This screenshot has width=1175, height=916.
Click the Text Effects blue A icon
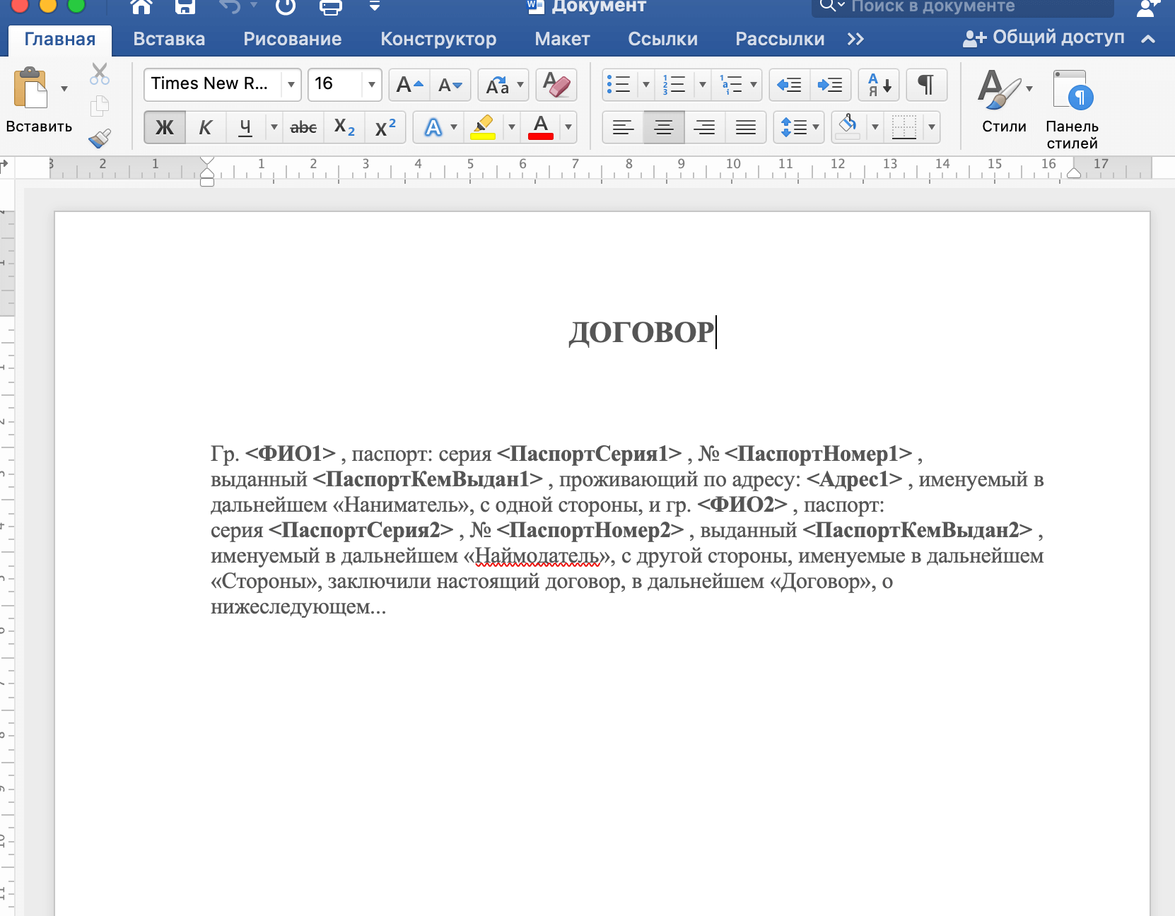(x=433, y=127)
